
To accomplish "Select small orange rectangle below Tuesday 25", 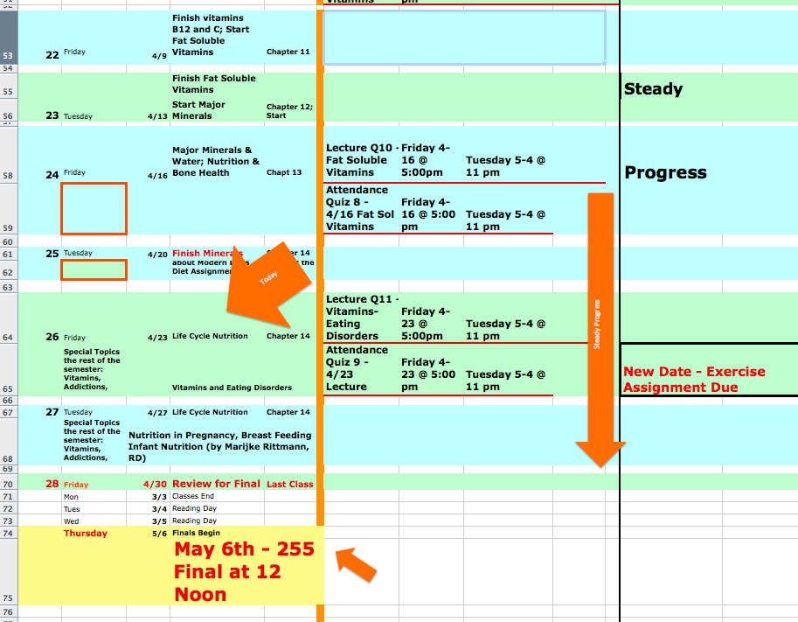I will (x=94, y=269).
